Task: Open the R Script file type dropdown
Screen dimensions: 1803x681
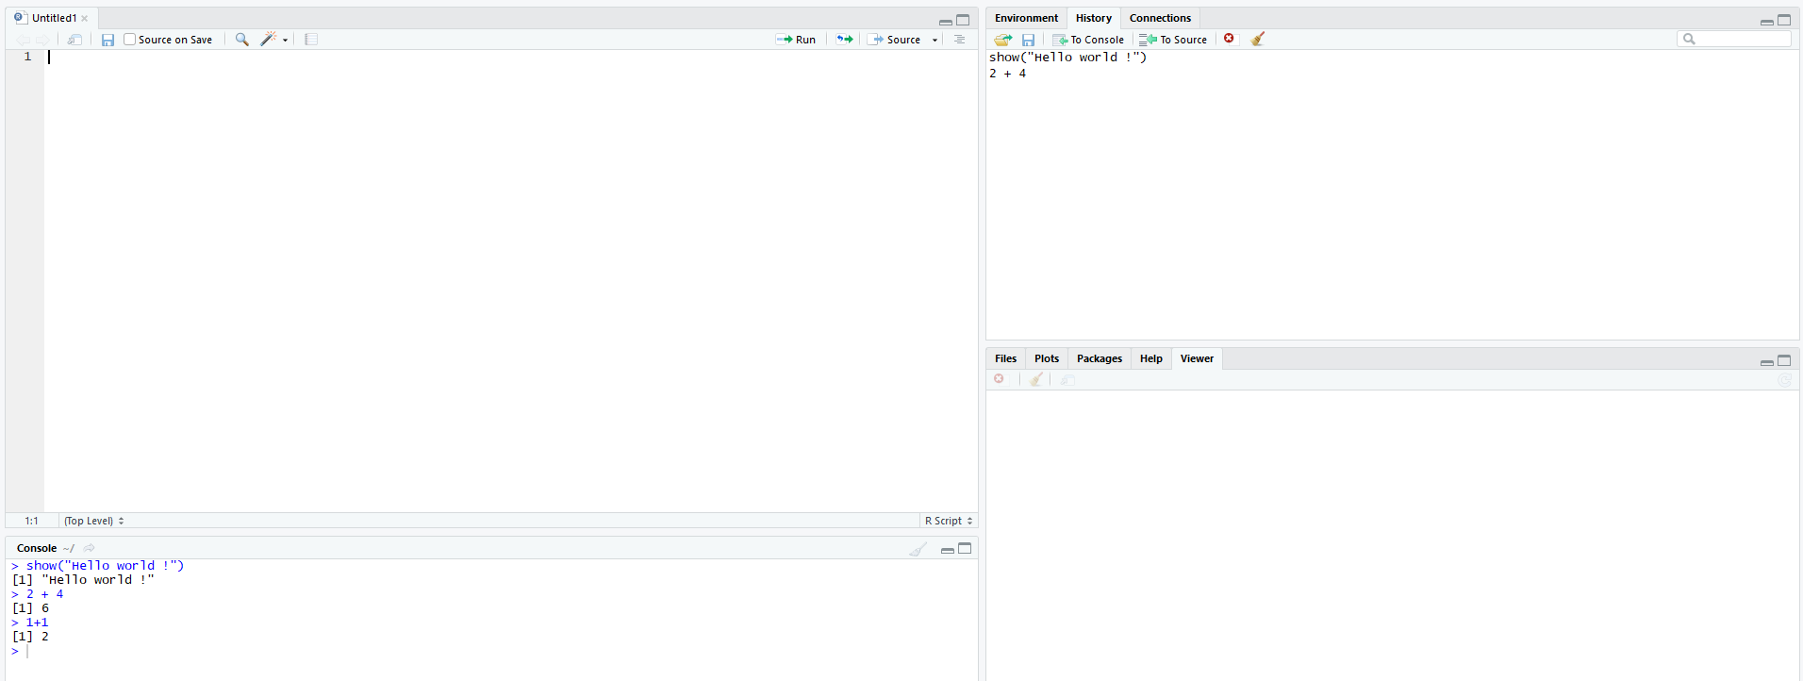Action: 949,521
